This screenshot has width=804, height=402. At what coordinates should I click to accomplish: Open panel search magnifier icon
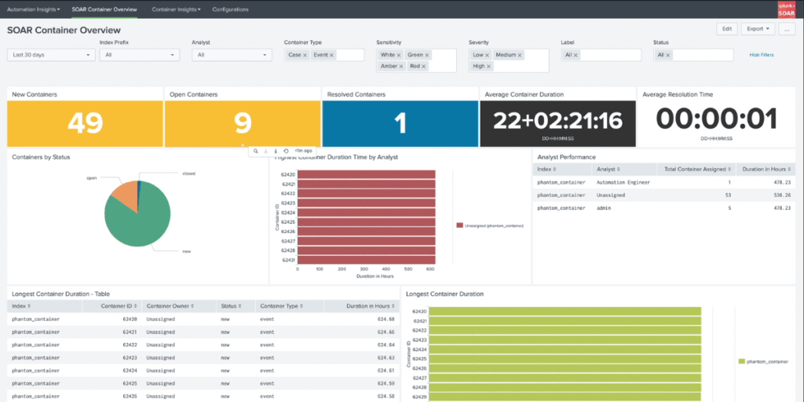point(255,152)
